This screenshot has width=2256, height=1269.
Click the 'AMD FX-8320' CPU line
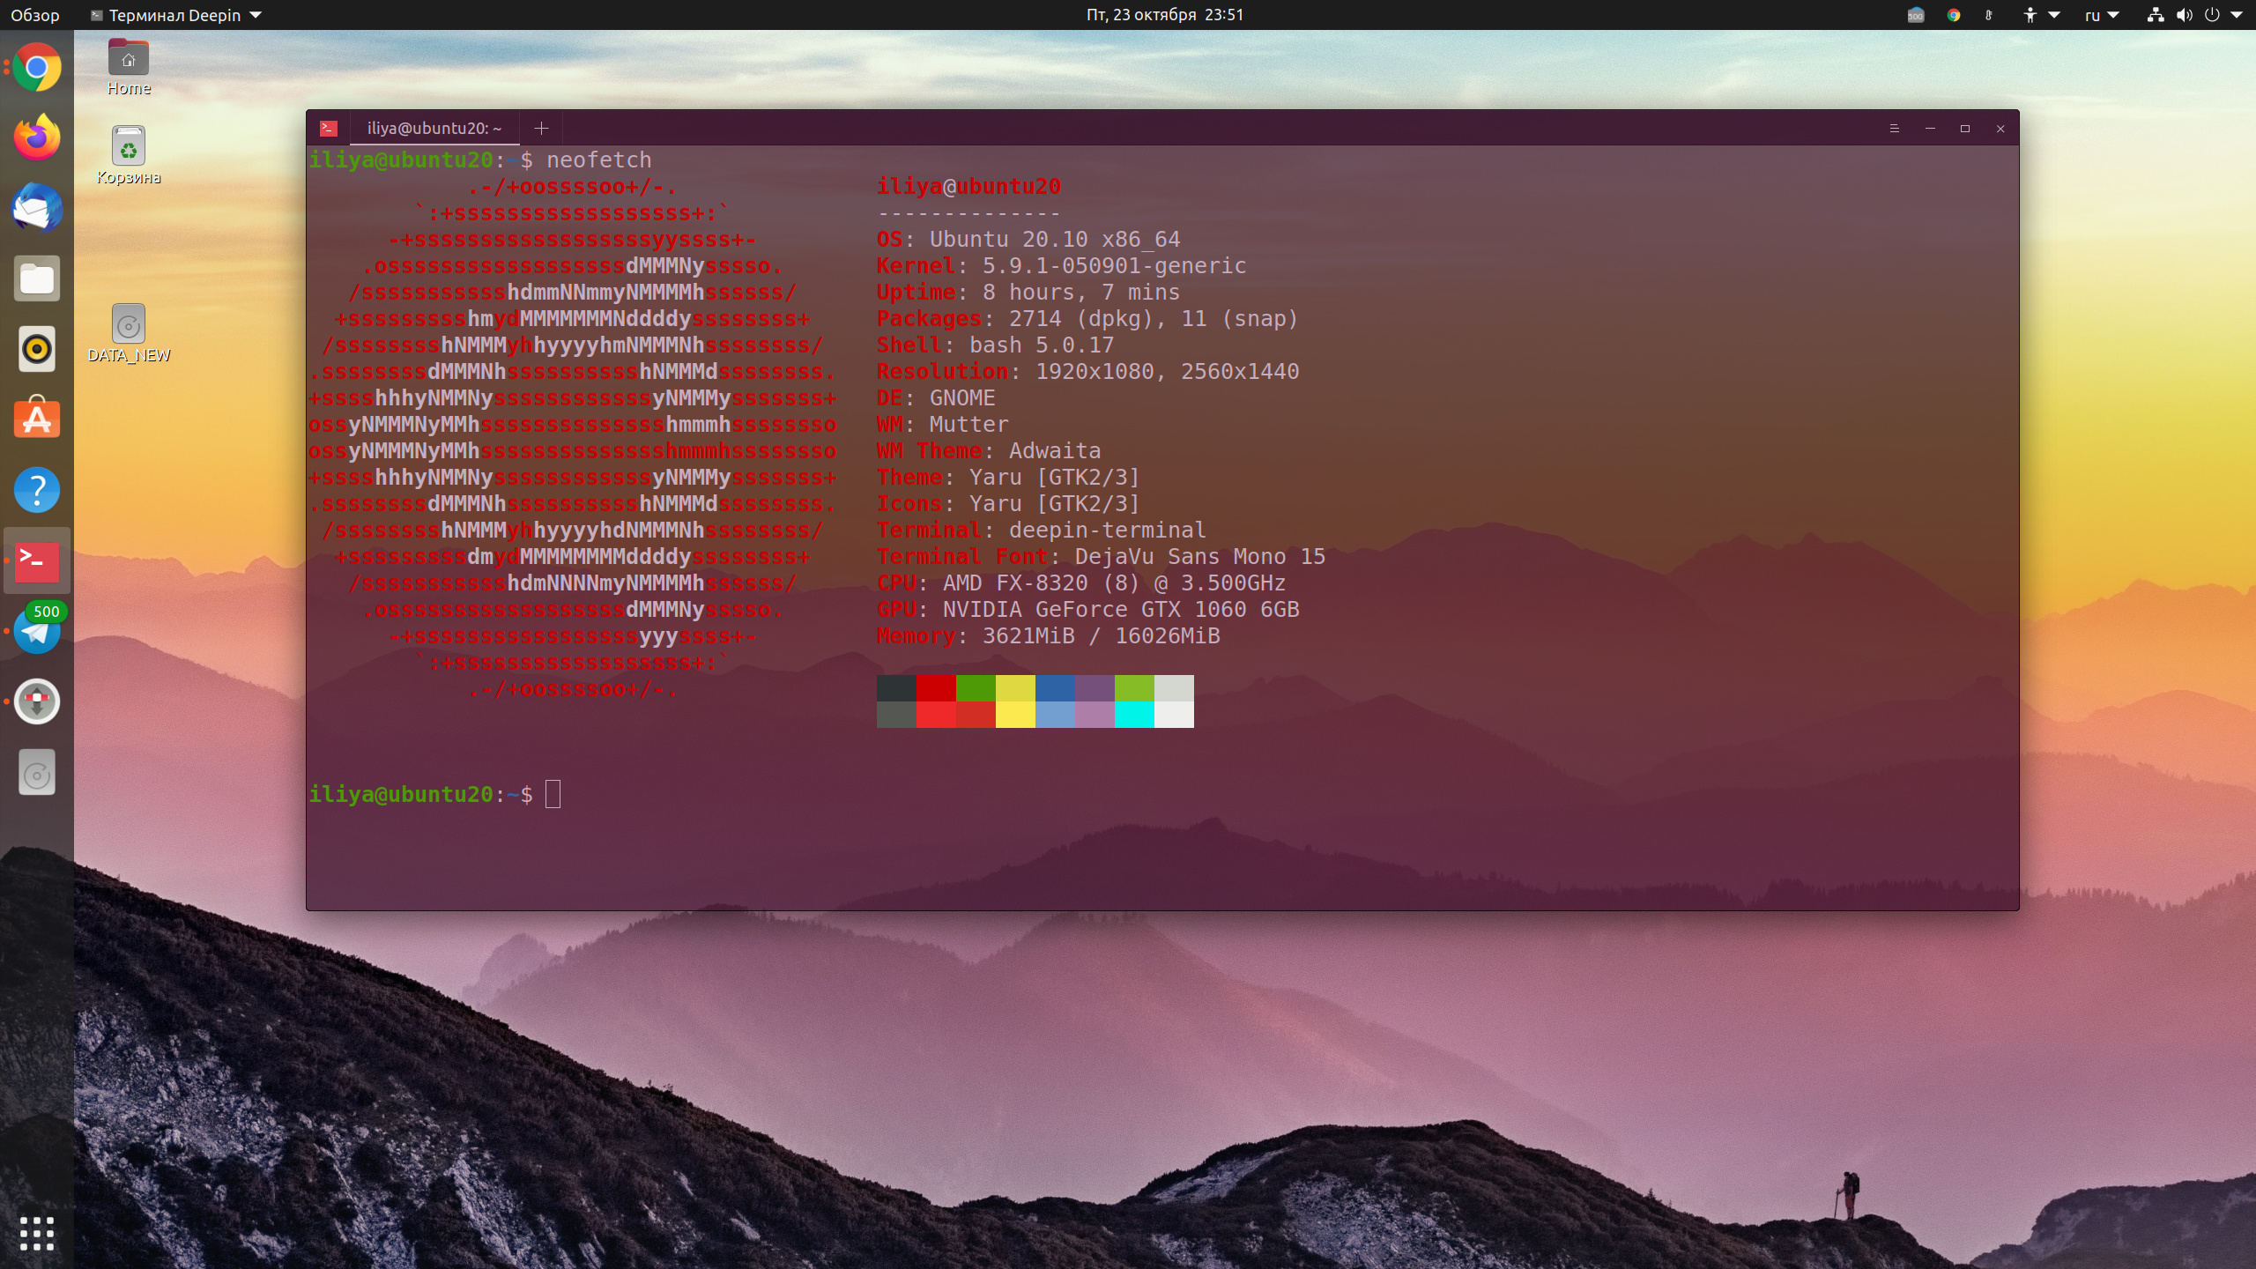(1081, 583)
